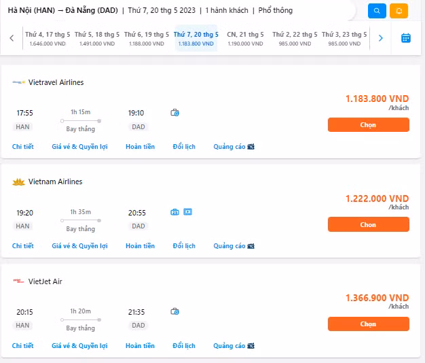Select the Thứ 4, 17 thg 5 date tab
425x363 pixels.
(x=48, y=38)
